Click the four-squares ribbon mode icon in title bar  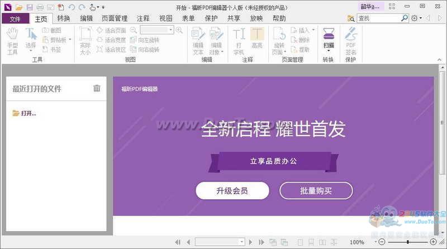(392, 6)
